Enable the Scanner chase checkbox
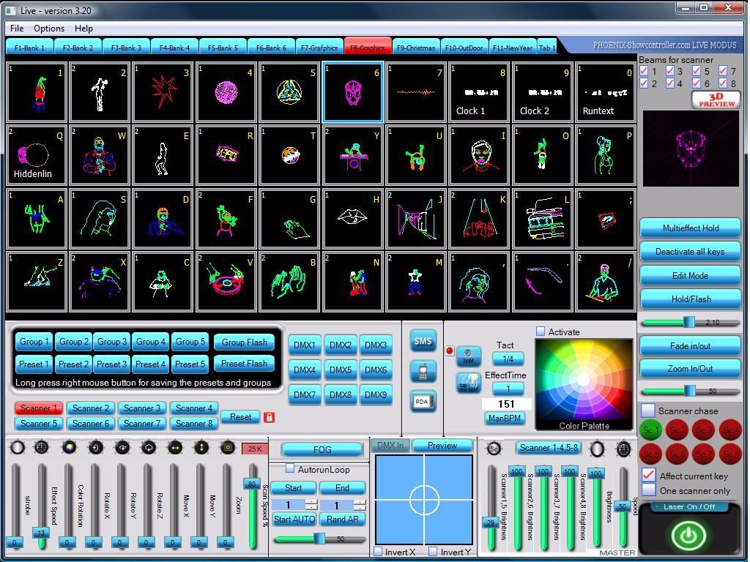 648,411
